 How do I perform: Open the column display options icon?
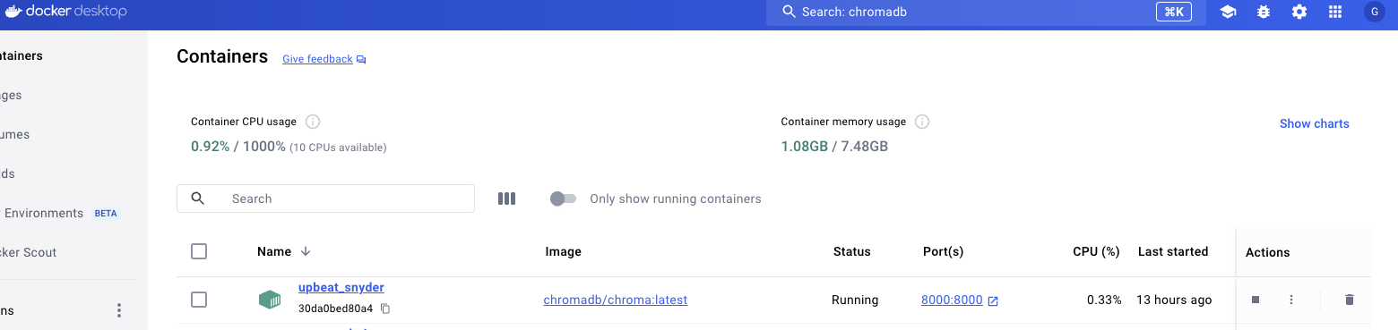pyautogui.click(x=507, y=199)
